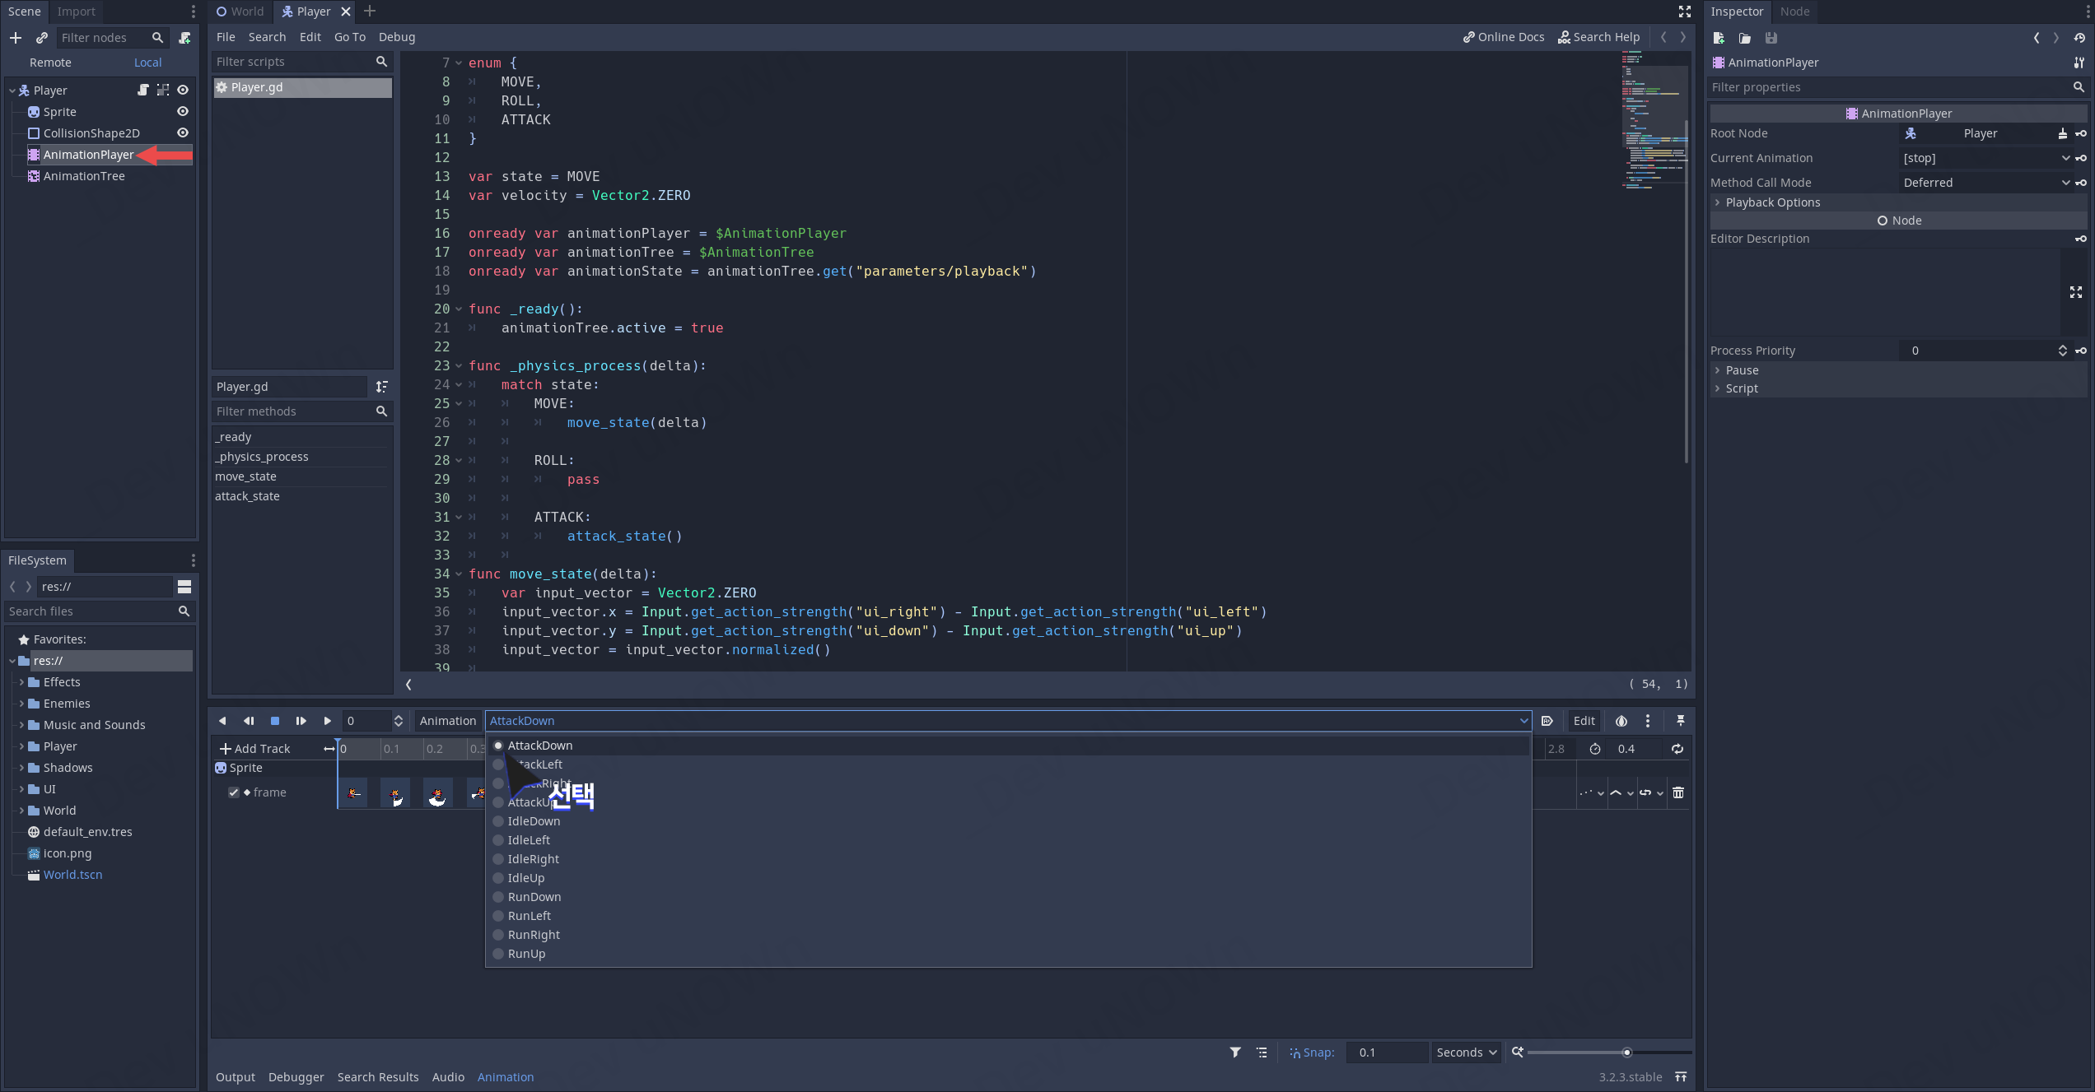Click the instance scene link icon
Viewport: 2095px width, 1092px height.
coord(42,38)
